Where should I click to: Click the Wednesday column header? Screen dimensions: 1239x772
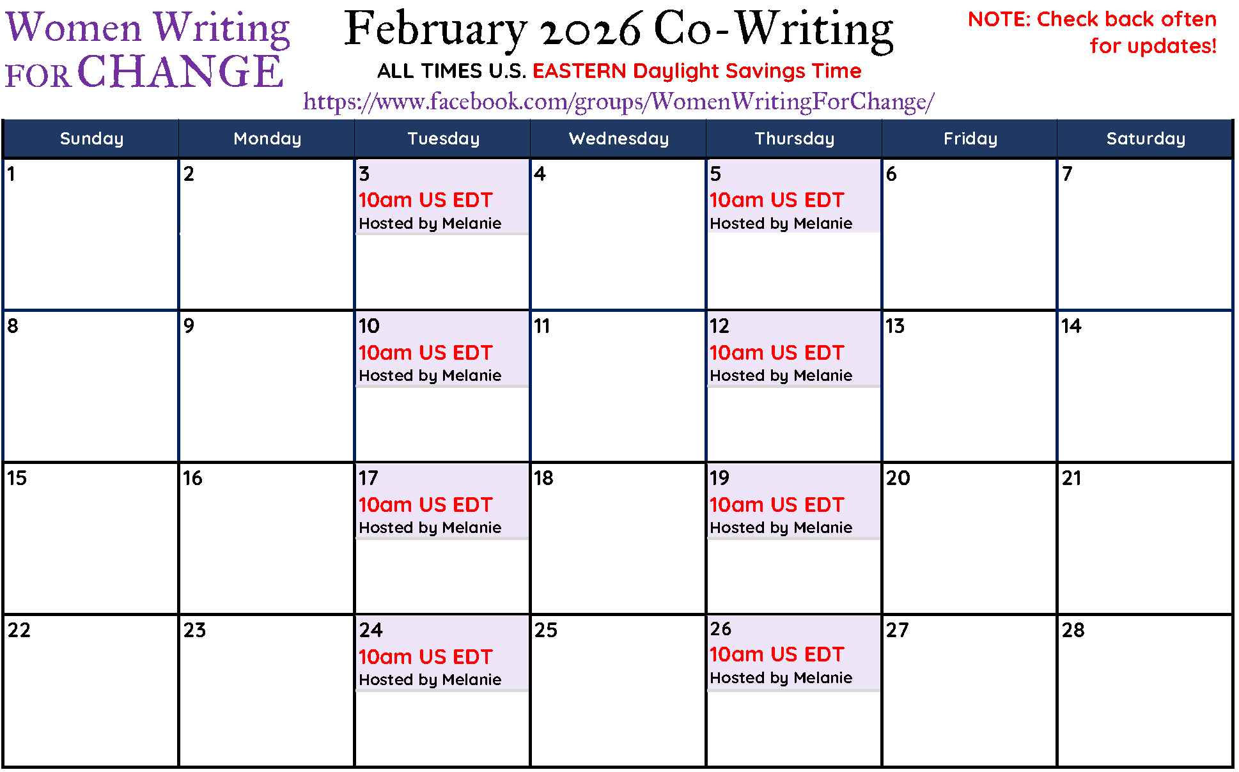click(618, 139)
